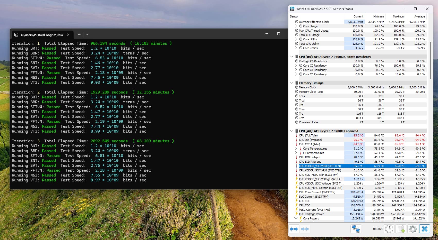Open the terminal tab dropdown chevron
Viewport: 438px width, 240px height.
(87, 35)
